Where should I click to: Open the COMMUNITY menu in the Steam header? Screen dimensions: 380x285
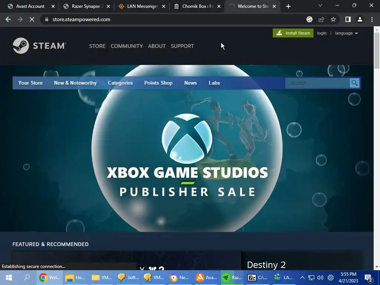point(127,46)
